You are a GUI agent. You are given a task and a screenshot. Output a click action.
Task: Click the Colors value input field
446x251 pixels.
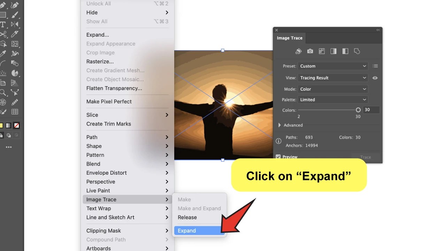click(371, 109)
